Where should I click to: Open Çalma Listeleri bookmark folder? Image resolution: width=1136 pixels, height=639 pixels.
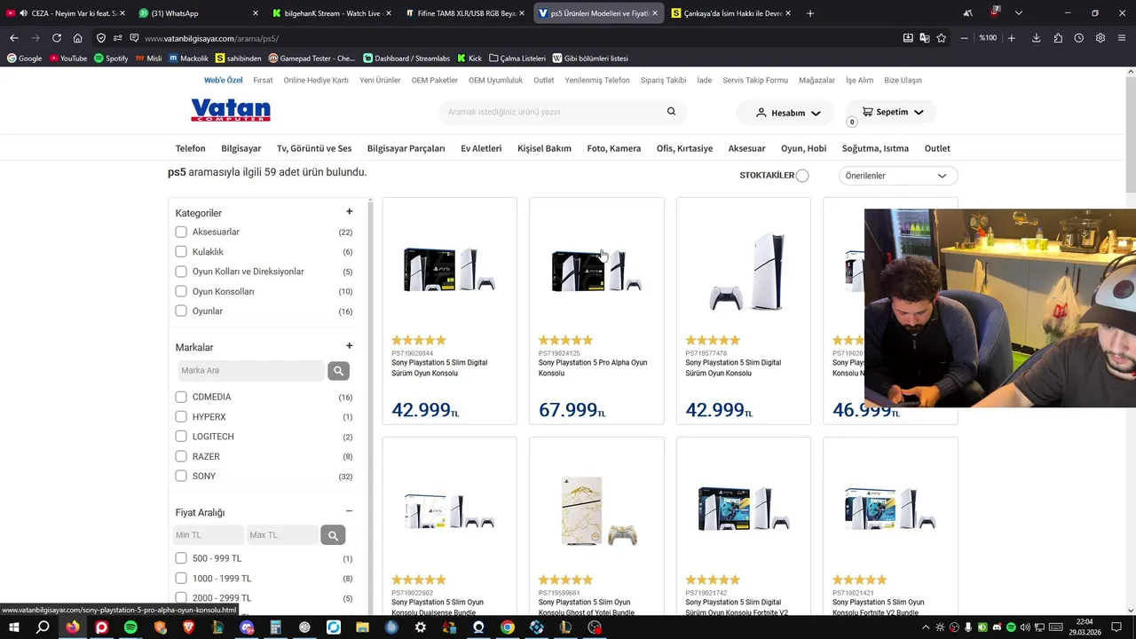coord(517,59)
